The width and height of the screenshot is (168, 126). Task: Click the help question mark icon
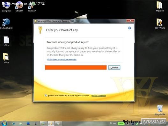[129, 28]
